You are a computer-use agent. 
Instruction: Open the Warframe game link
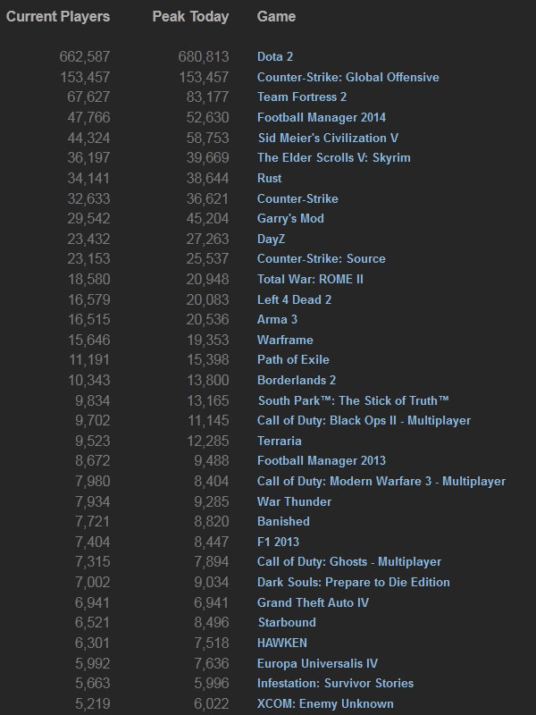click(285, 340)
